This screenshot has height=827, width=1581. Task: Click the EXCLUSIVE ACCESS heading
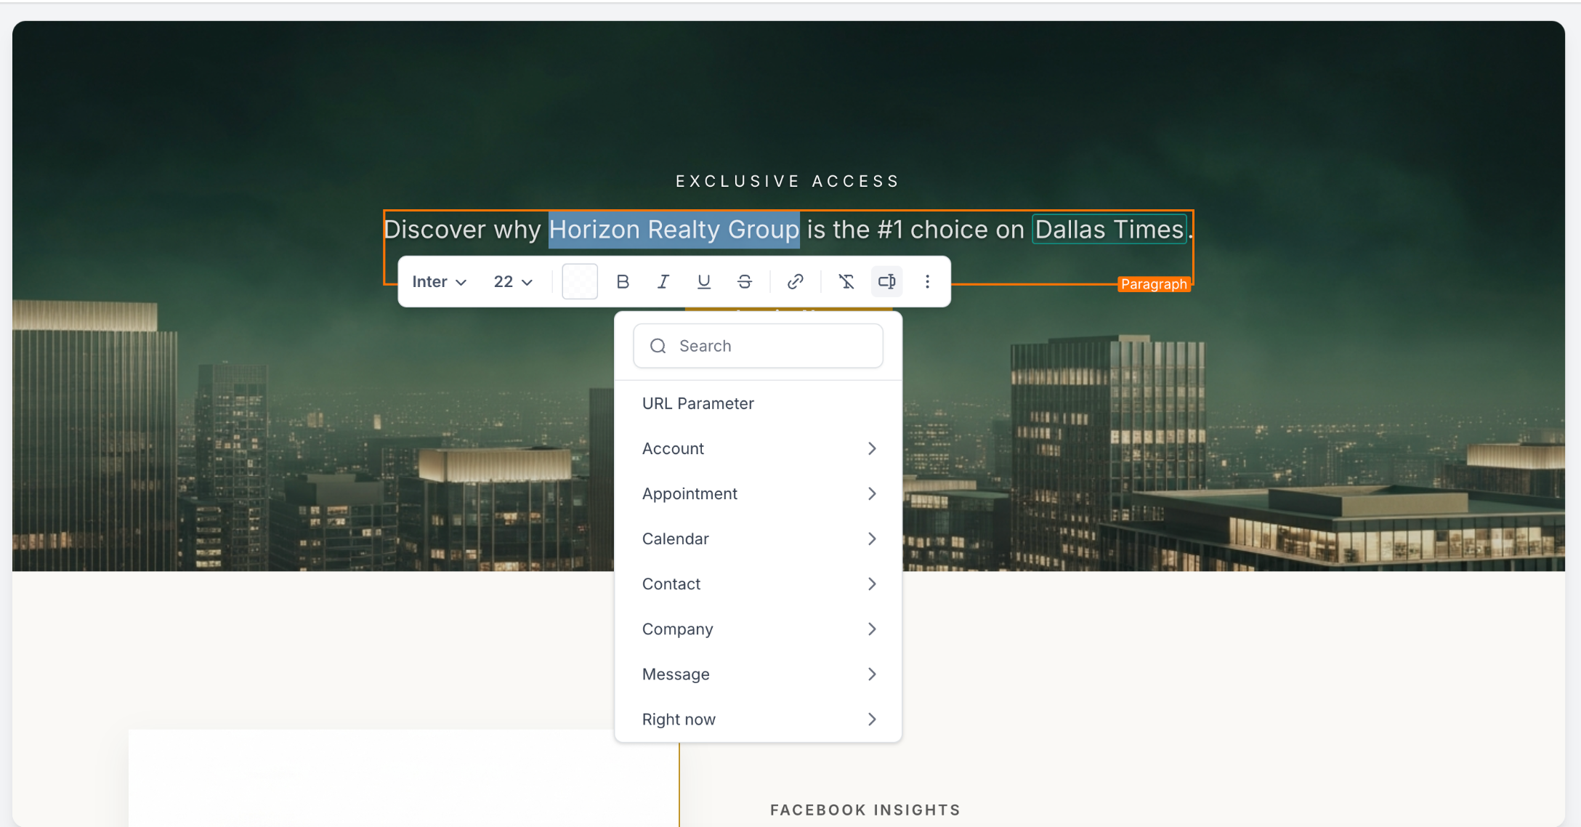[x=788, y=181]
